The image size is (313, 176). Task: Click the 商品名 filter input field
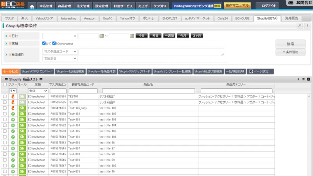point(148,91)
